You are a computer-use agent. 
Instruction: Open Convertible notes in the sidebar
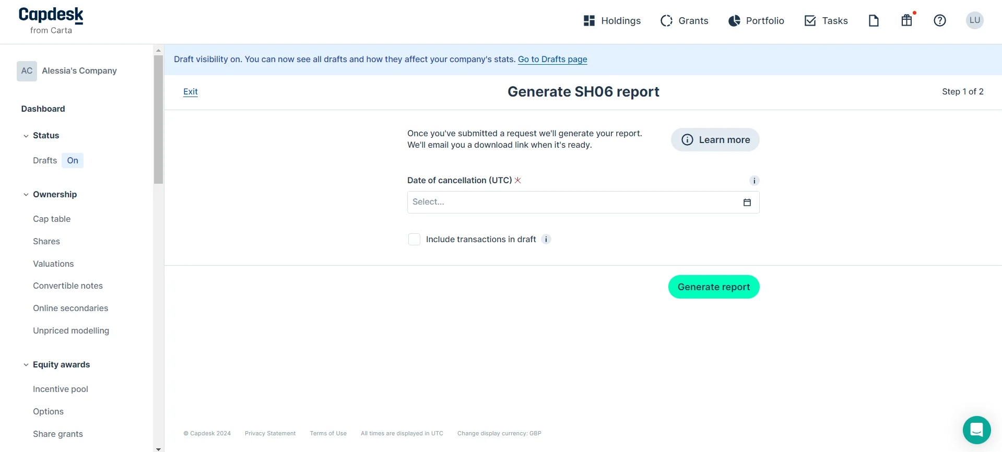[68, 286]
